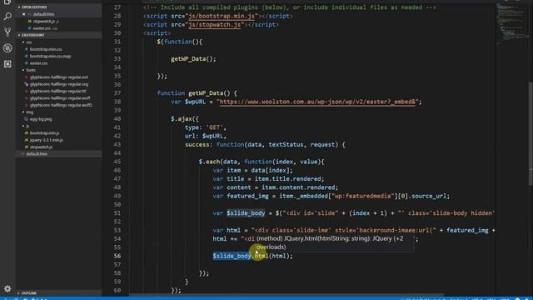The width and height of the screenshot is (533, 300).
Task: Select default.htm in Open Editors list
Action: tap(43, 14)
